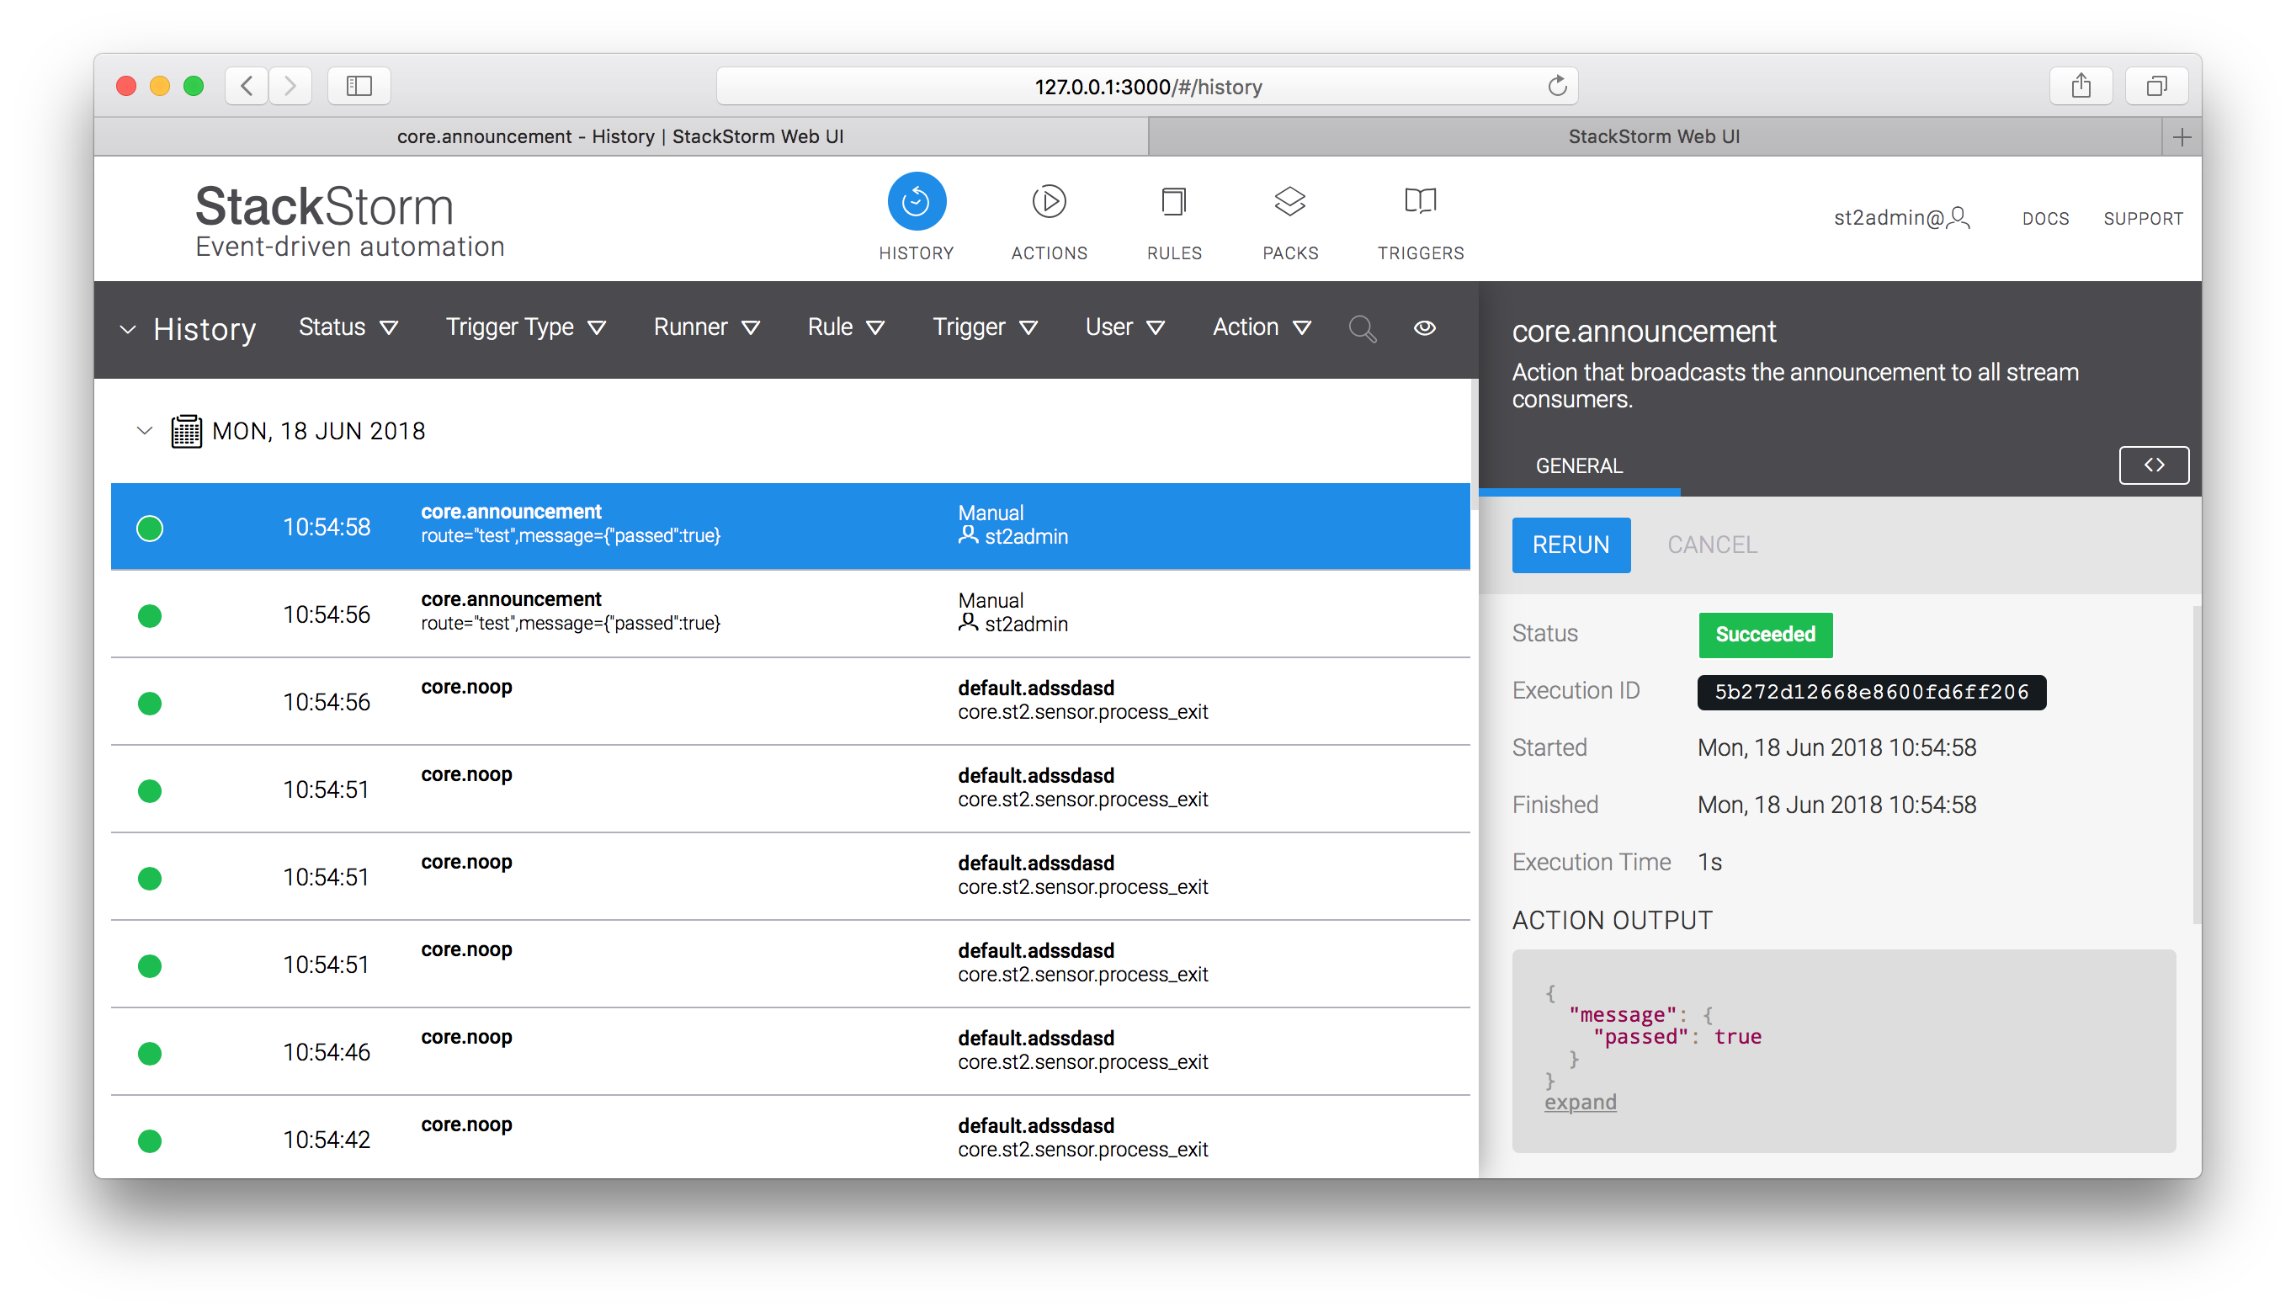The image size is (2296, 1313).
Task: Open the Status filter dropdown
Action: click(348, 327)
